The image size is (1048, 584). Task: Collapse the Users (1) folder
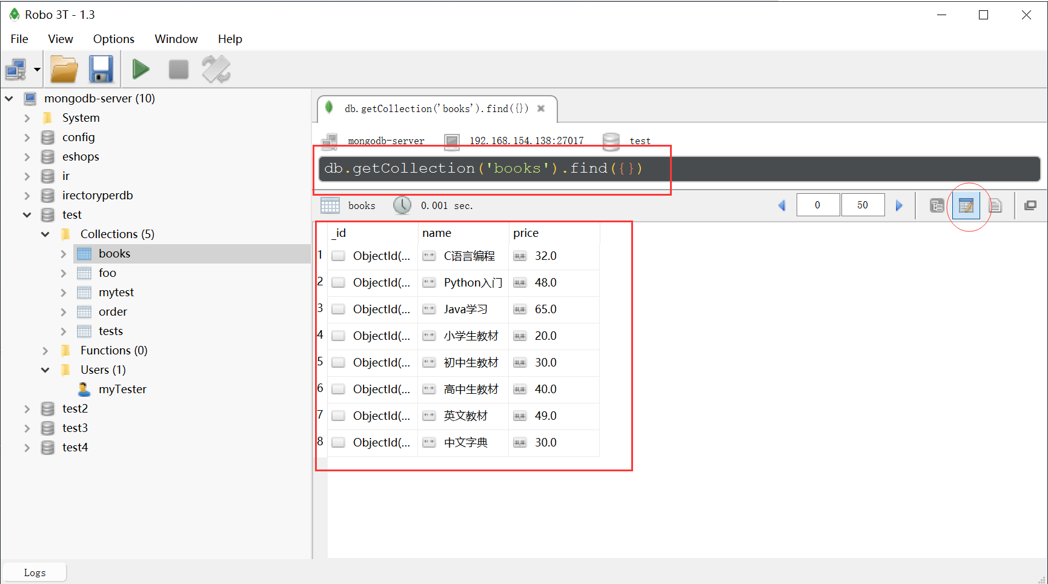coord(45,370)
